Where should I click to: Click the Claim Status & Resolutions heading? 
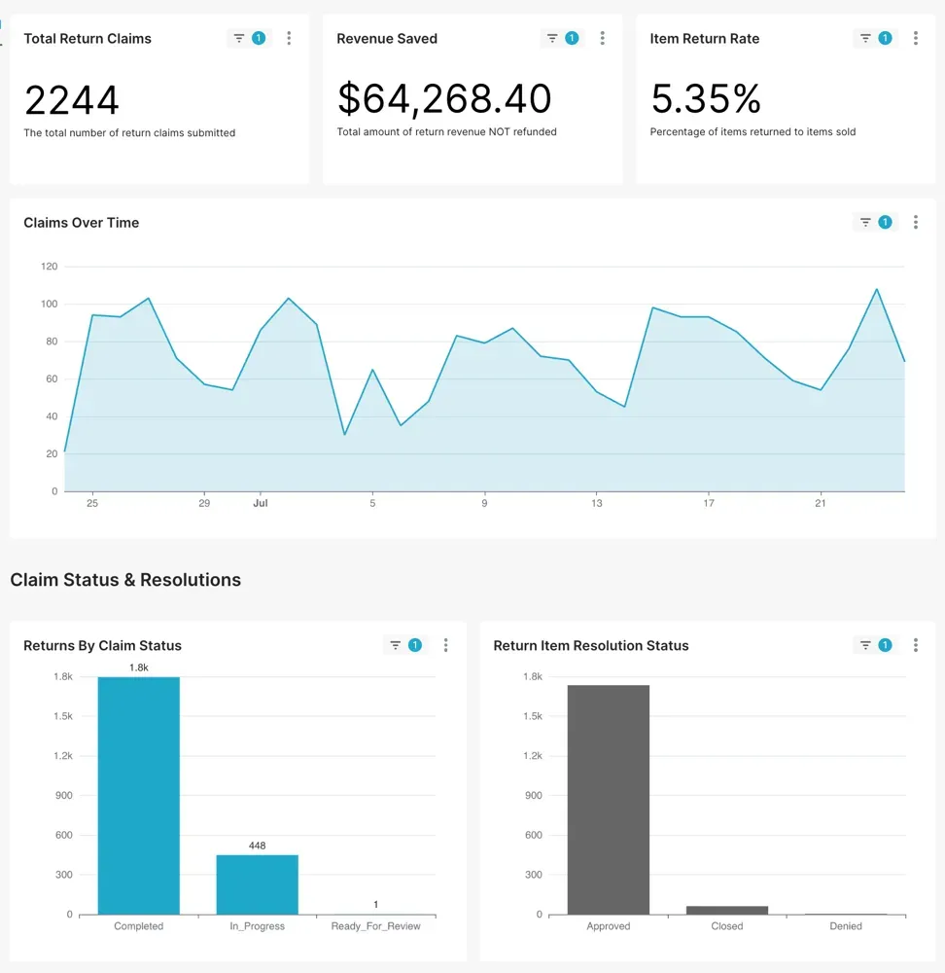click(x=125, y=579)
